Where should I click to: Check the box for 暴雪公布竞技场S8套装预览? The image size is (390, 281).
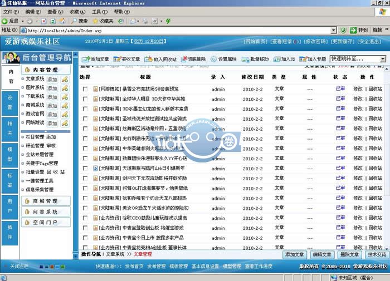(85, 89)
